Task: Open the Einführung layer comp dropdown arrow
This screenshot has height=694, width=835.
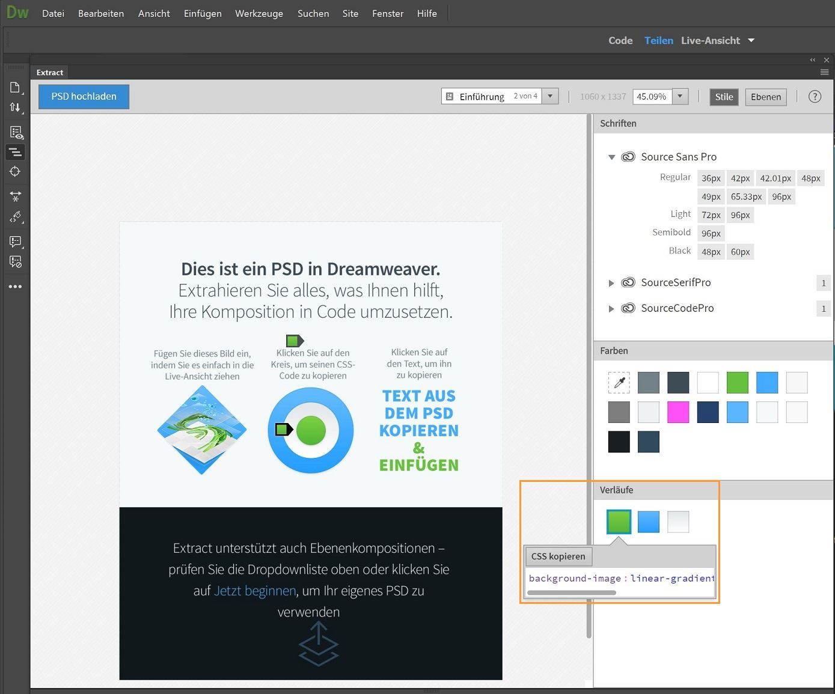Action: (550, 96)
